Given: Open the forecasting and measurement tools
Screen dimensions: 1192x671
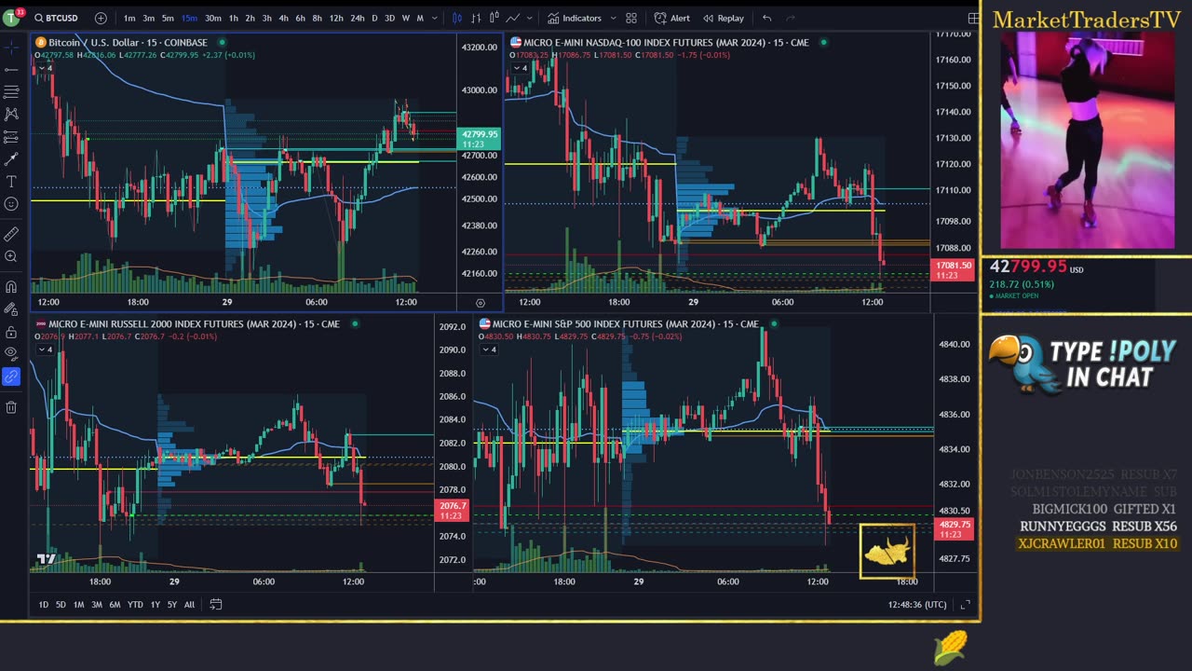Looking at the screenshot, I should click(x=11, y=136).
